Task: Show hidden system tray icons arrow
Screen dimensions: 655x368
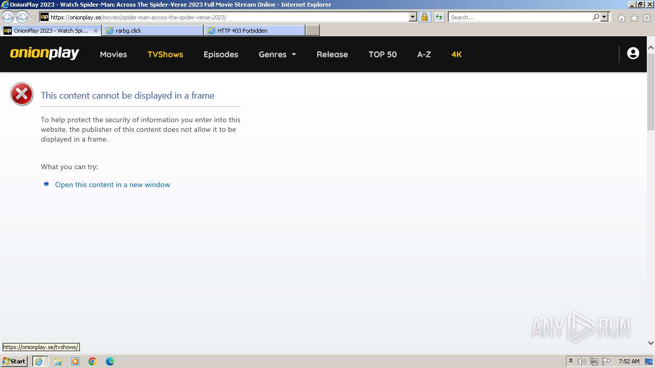Action: [x=571, y=361]
